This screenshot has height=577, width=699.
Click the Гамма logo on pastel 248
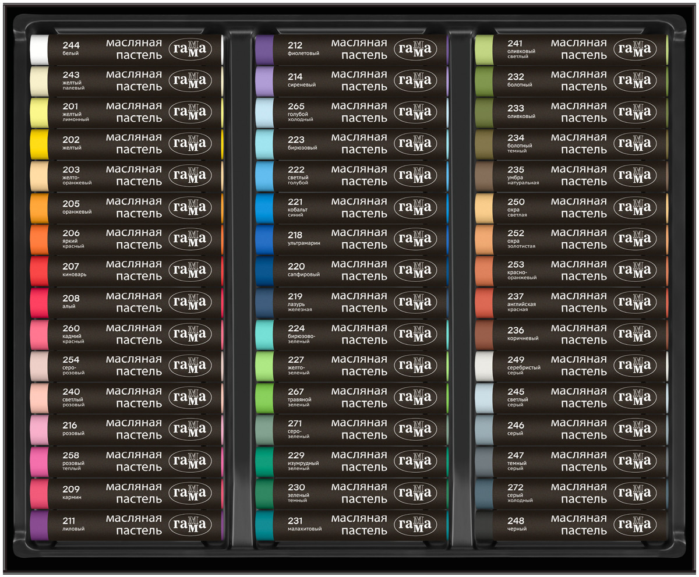634,524
